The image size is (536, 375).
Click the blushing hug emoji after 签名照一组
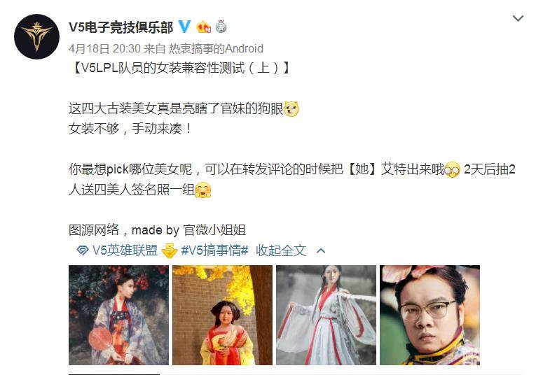click(203, 190)
